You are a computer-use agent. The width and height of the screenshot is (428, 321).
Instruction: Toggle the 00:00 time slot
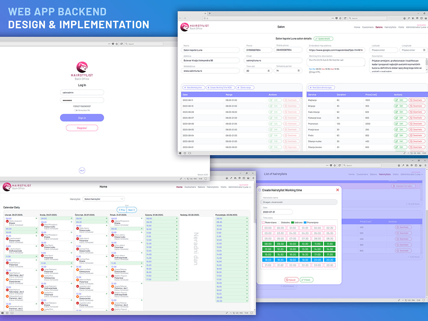pos(268,228)
